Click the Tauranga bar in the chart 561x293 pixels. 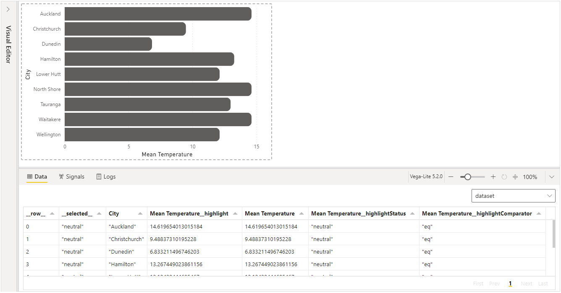tap(147, 104)
